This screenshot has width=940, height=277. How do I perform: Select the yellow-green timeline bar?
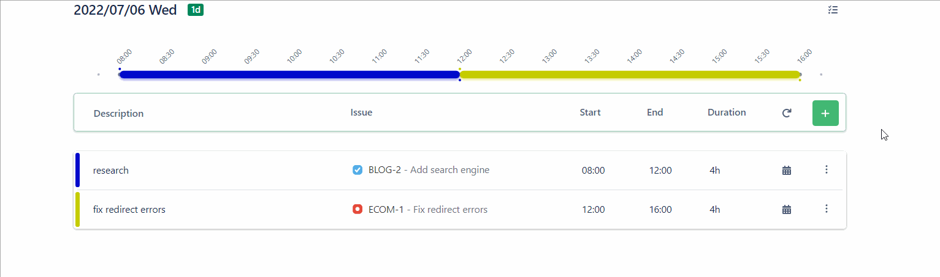tap(630, 75)
